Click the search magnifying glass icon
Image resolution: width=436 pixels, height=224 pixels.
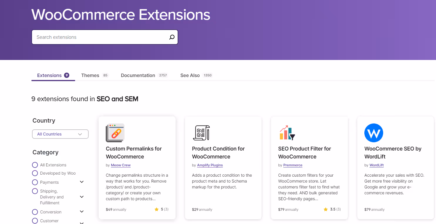click(x=171, y=37)
